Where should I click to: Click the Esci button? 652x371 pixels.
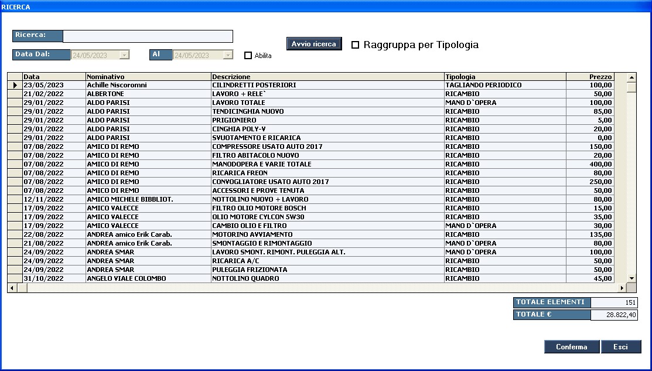pos(620,347)
